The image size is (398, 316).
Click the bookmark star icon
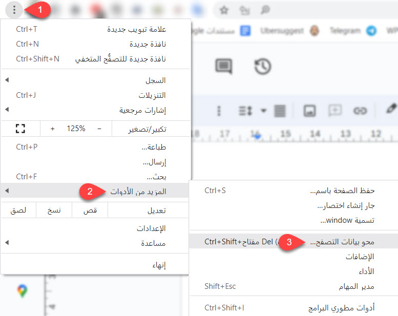pos(224,10)
